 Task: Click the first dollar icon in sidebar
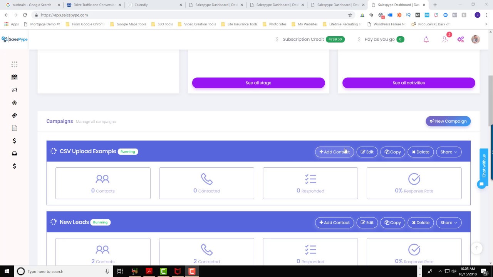[14, 141]
